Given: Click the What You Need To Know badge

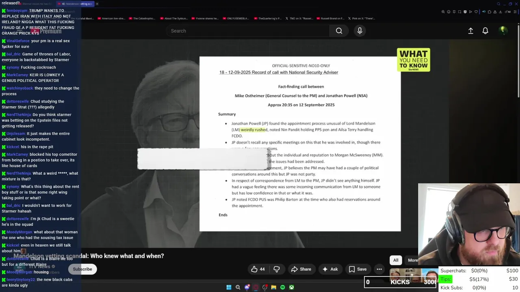Looking at the screenshot, I should tap(414, 60).
